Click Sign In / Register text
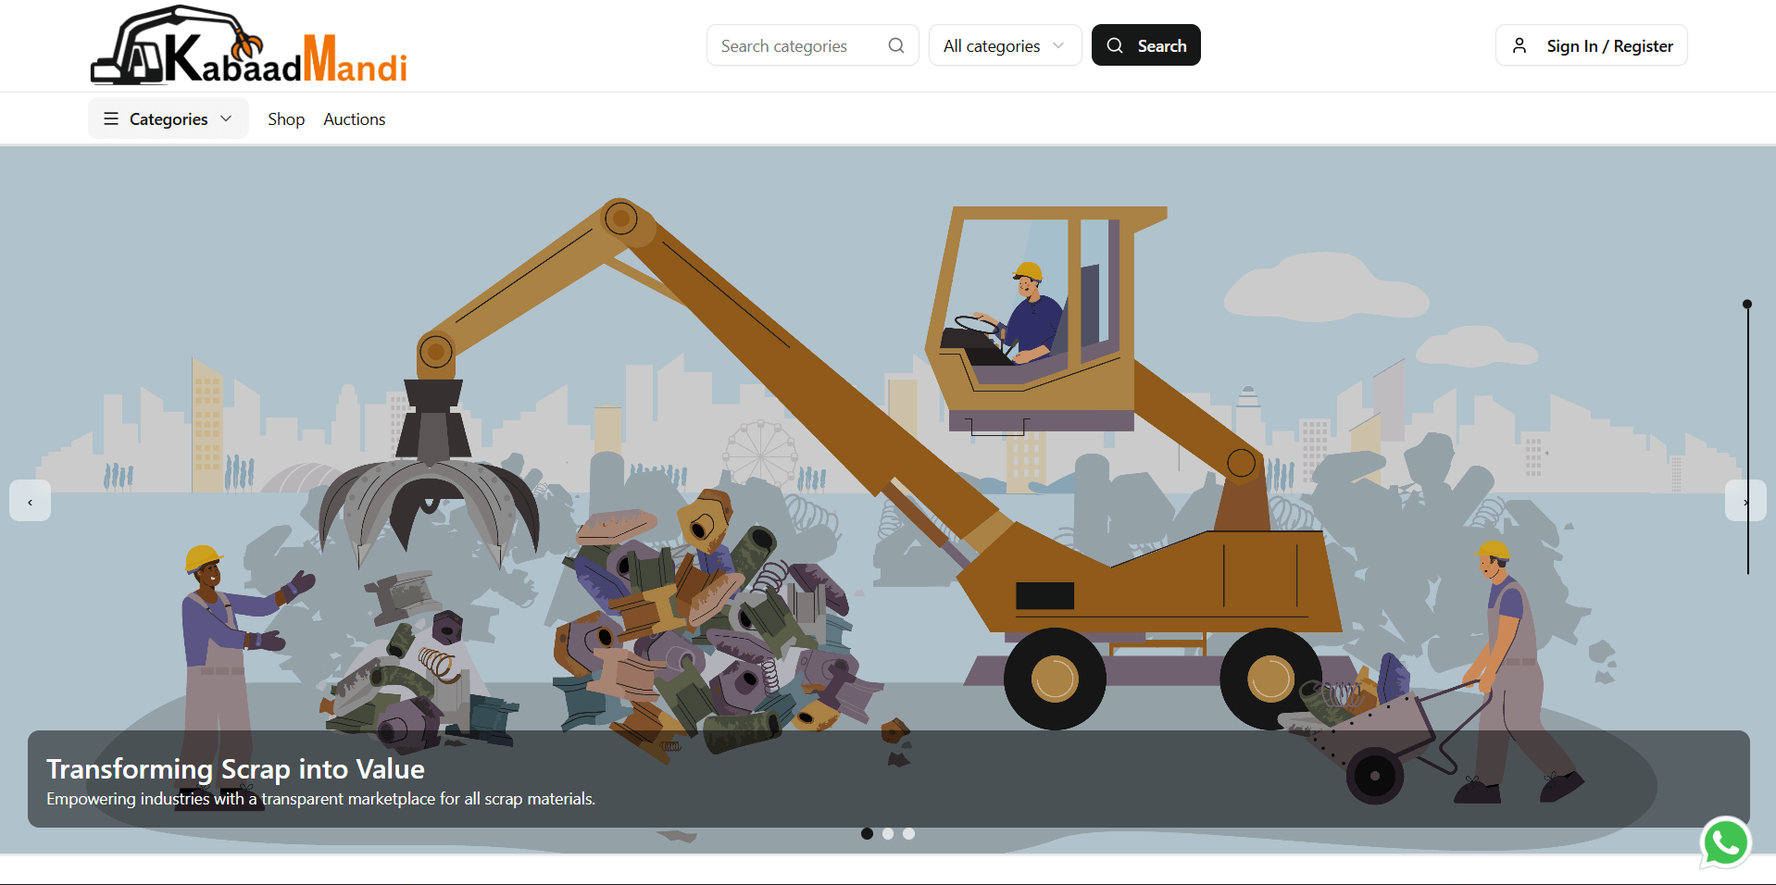 (x=1609, y=45)
